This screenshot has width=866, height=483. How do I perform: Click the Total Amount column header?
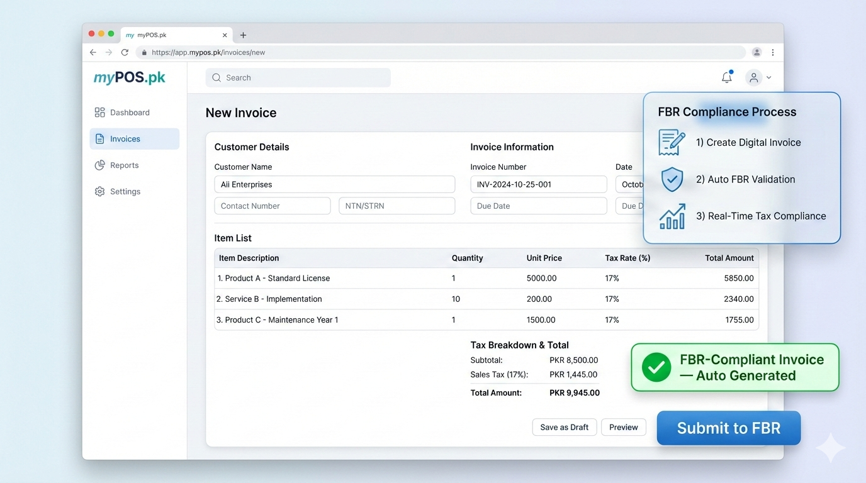coord(729,258)
